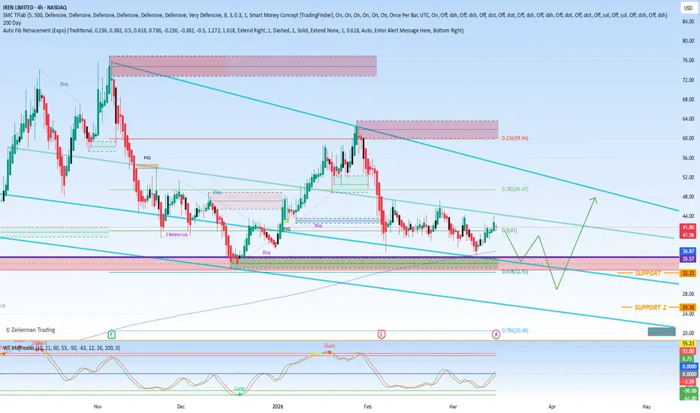Open the USD currency selector
Screen dimensions: 700x413
687,8
